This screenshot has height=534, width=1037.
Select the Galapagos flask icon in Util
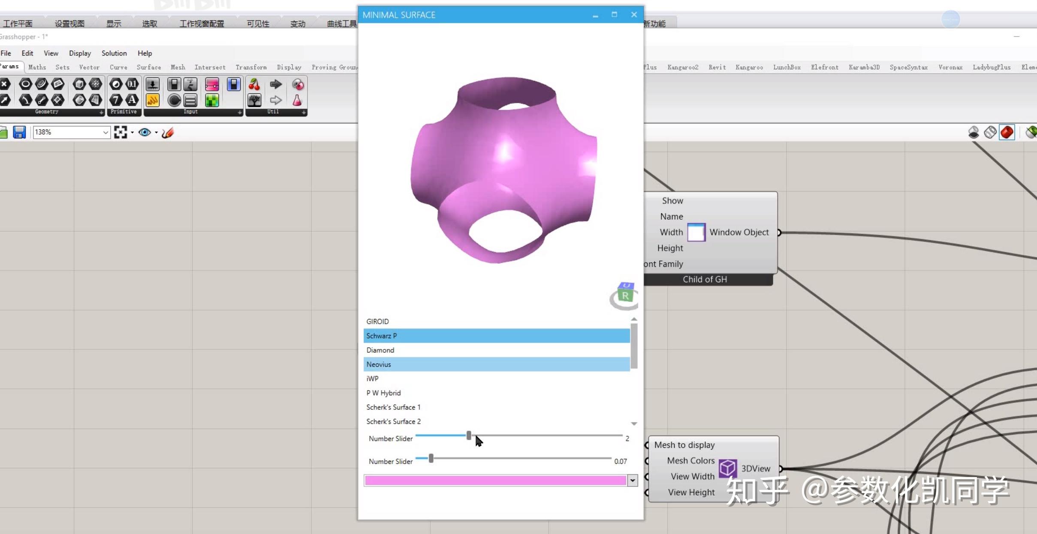[x=298, y=100]
